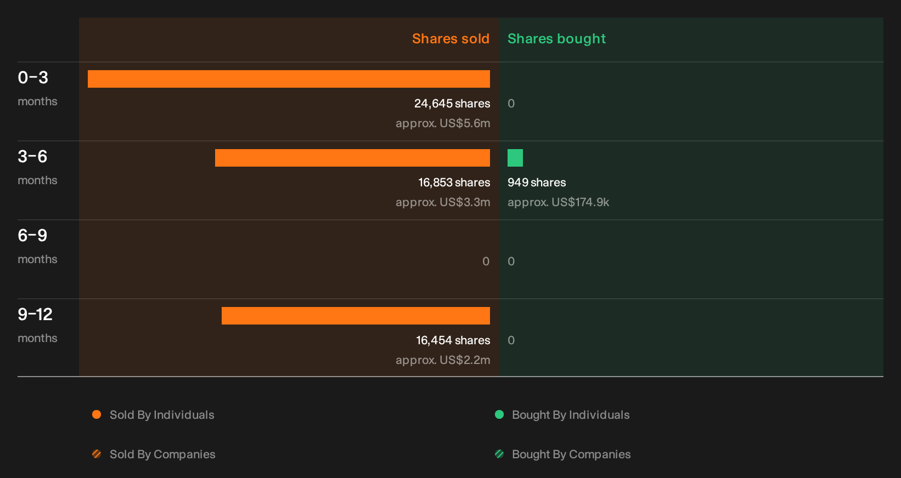The width and height of the screenshot is (901, 478).
Task: Click the 0-3 months row label
Action: coord(37,88)
